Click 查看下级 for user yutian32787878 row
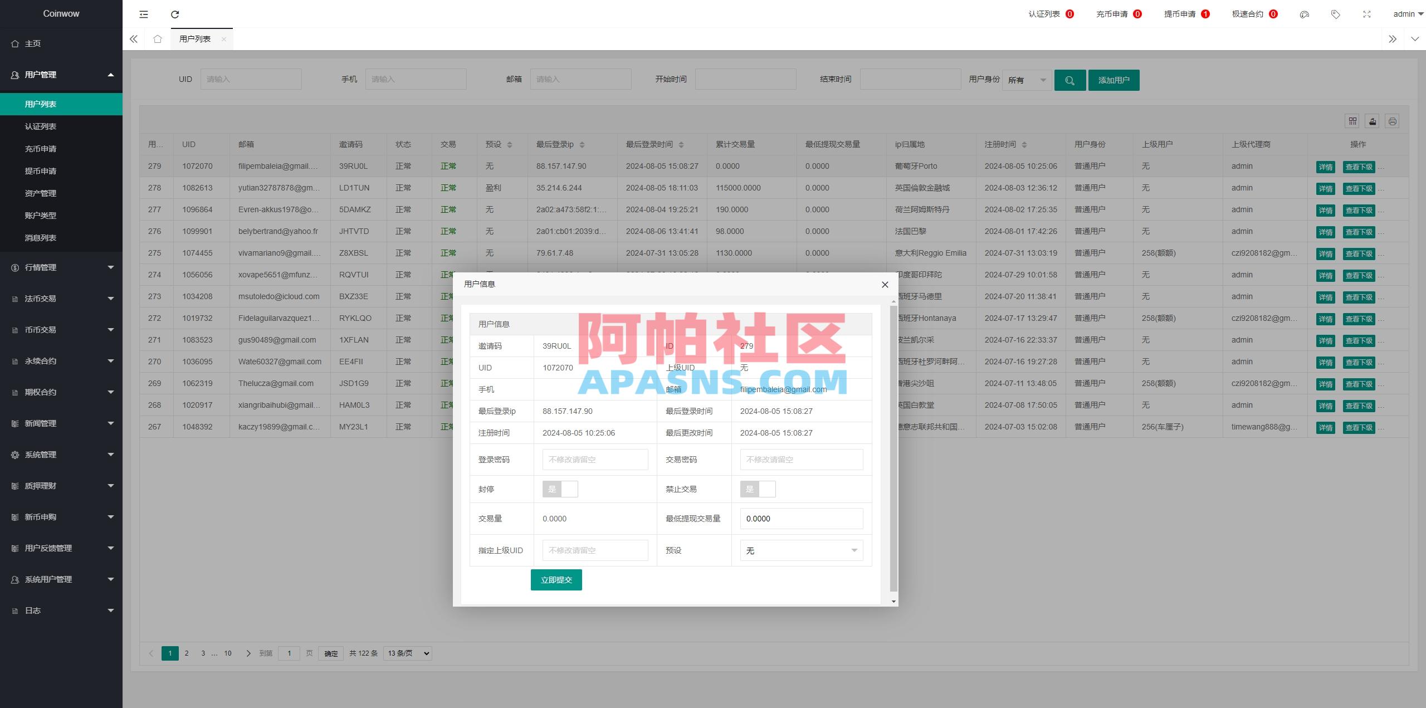1426x708 pixels. tap(1359, 189)
